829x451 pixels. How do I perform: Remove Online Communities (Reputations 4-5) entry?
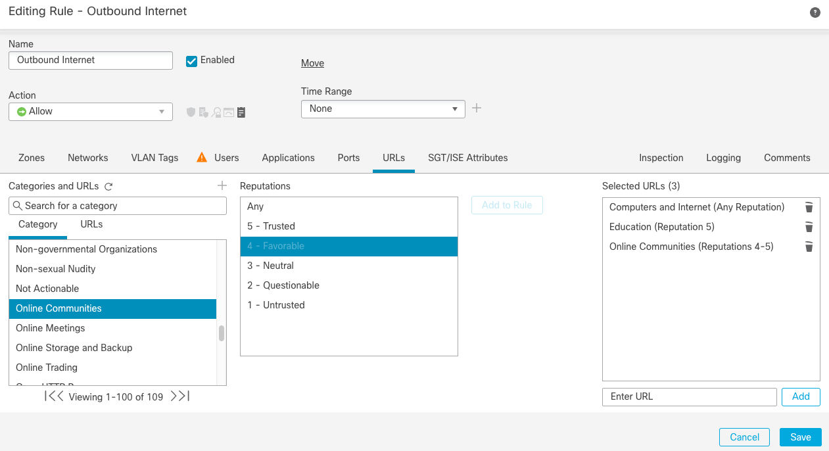pyautogui.click(x=809, y=247)
